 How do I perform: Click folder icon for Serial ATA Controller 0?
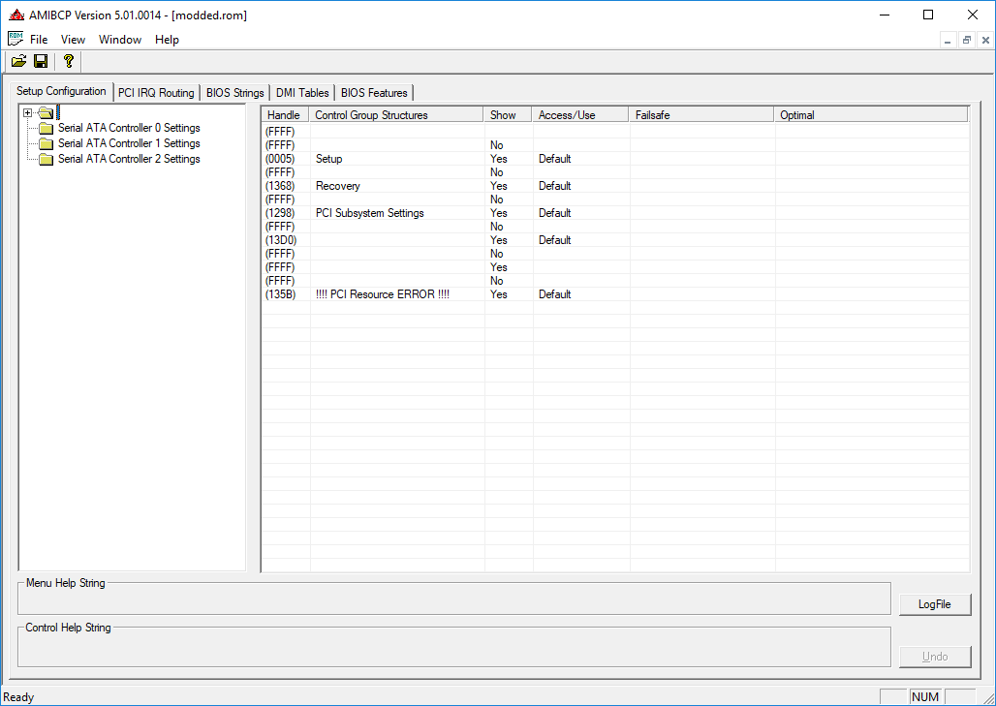point(46,128)
